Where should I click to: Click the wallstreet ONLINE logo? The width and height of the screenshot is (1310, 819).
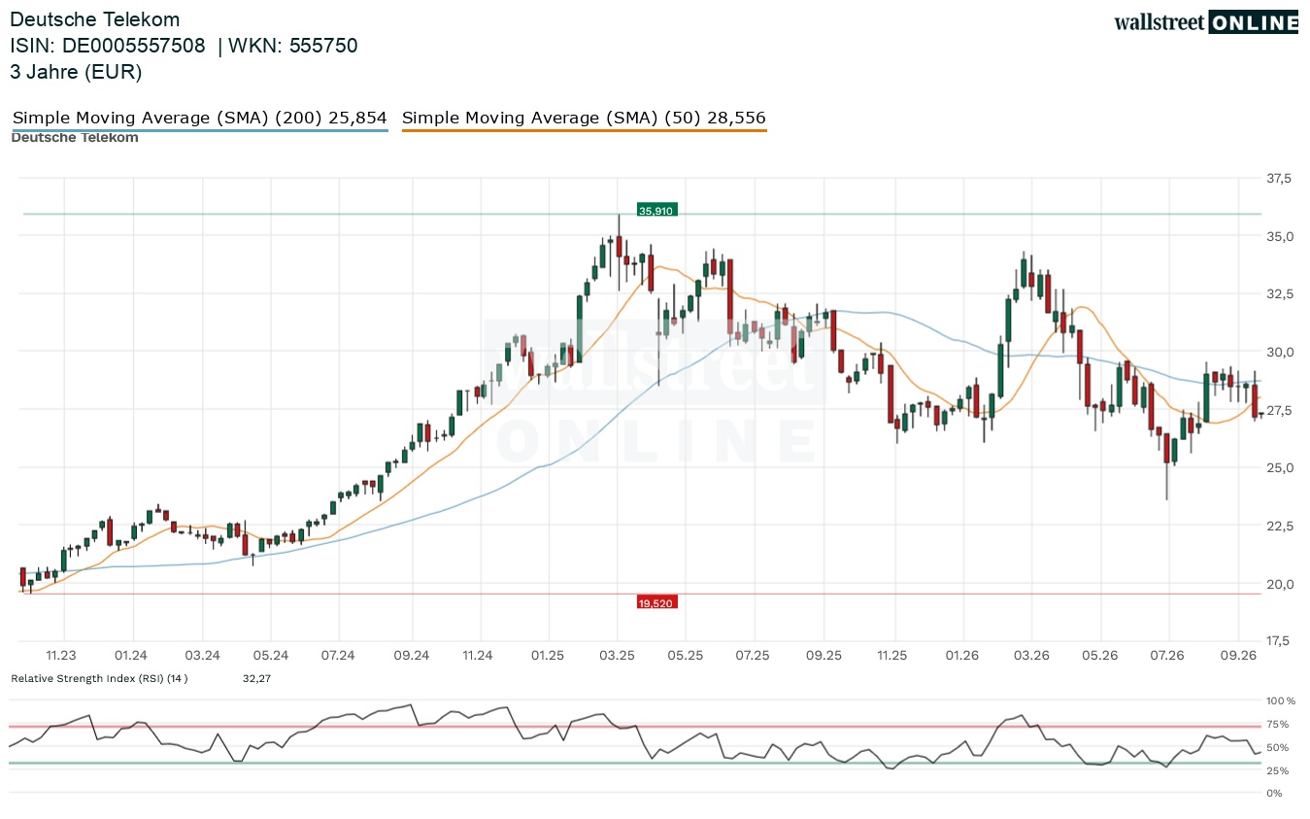1205,22
